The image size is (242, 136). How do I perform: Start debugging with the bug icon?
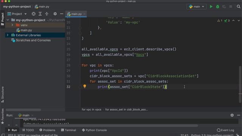point(218,7)
